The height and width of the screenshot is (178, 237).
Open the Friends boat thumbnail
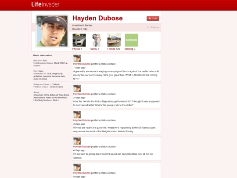[x=114, y=40]
